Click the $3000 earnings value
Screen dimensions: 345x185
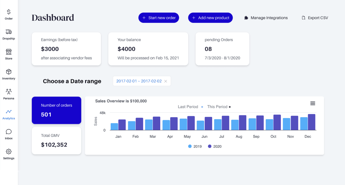coord(50,49)
